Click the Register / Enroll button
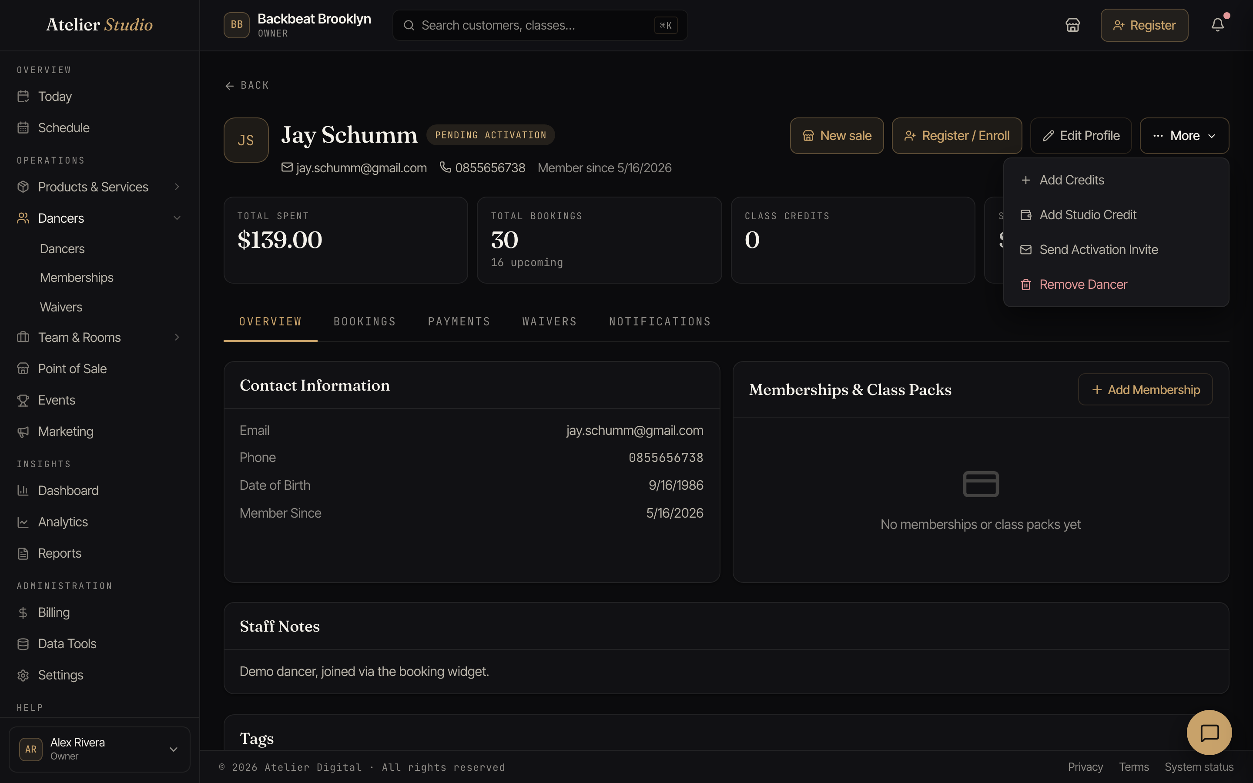 pyautogui.click(x=957, y=136)
